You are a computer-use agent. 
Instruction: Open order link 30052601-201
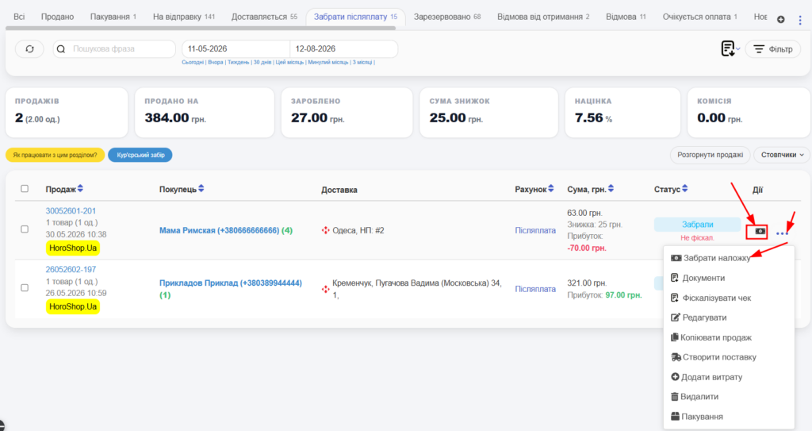71,211
